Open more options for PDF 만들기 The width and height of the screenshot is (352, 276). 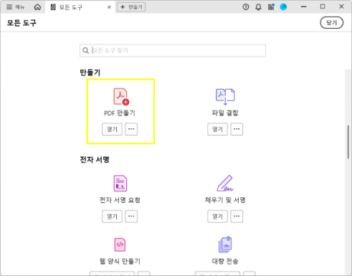(131, 129)
